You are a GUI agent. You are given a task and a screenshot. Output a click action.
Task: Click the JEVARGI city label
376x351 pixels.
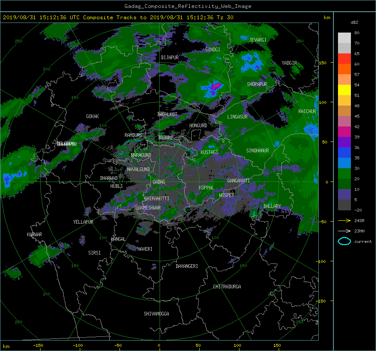(x=258, y=40)
